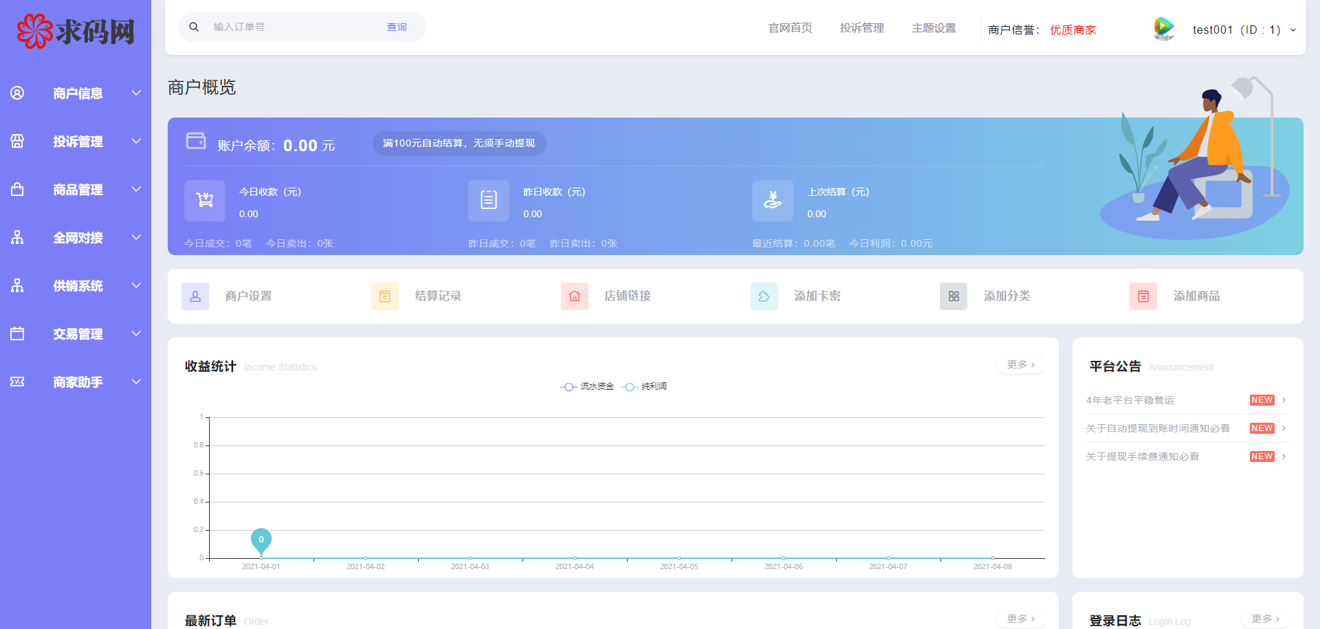Click the 添加商品 red calendar icon
The width and height of the screenshot is (1320, 629).
coord(1143,296)
